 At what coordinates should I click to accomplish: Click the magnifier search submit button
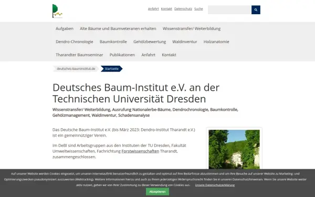pos(256,10)
